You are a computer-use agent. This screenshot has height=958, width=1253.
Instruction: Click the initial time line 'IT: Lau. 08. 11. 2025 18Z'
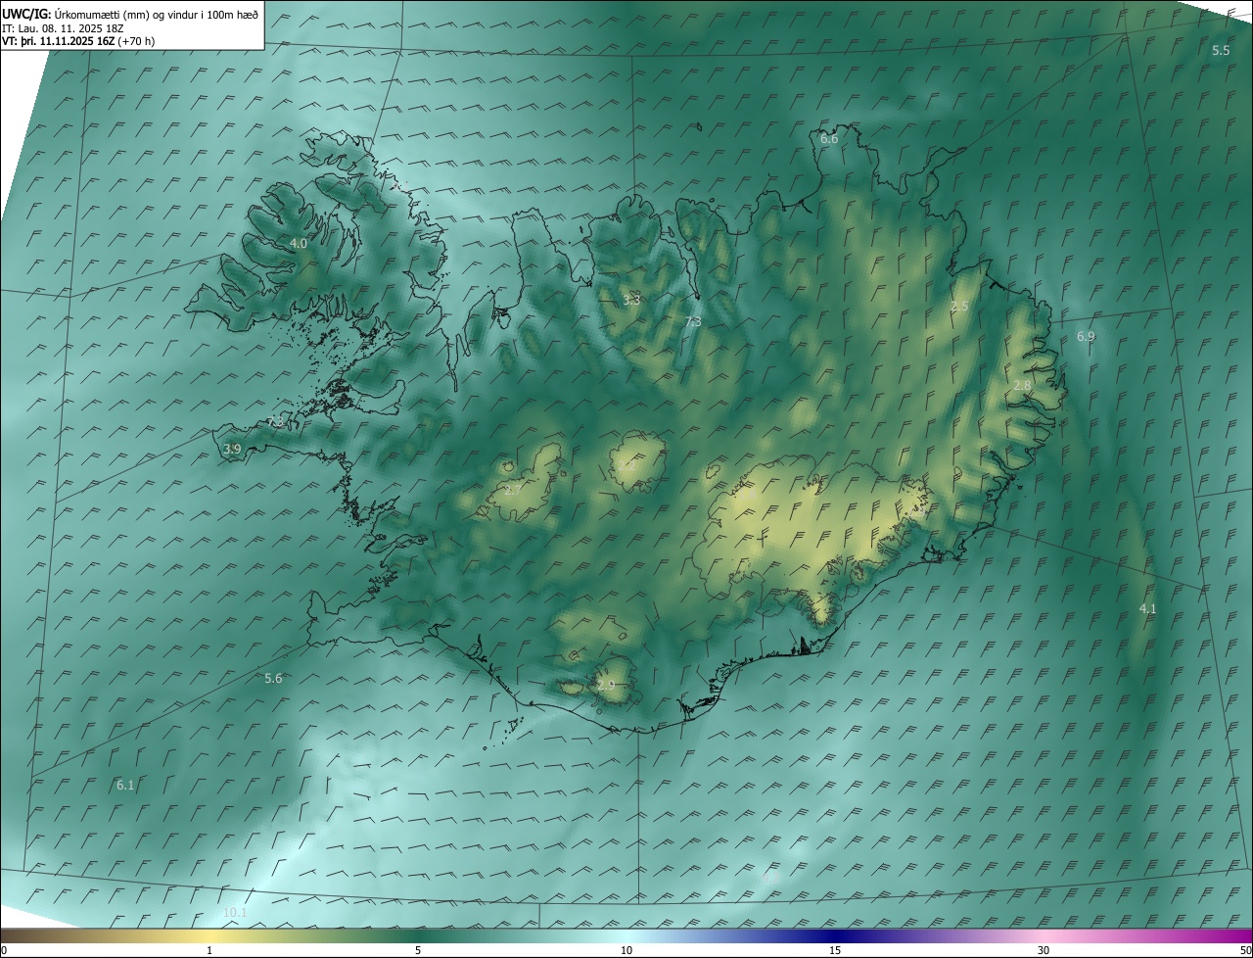coord(63,28)
